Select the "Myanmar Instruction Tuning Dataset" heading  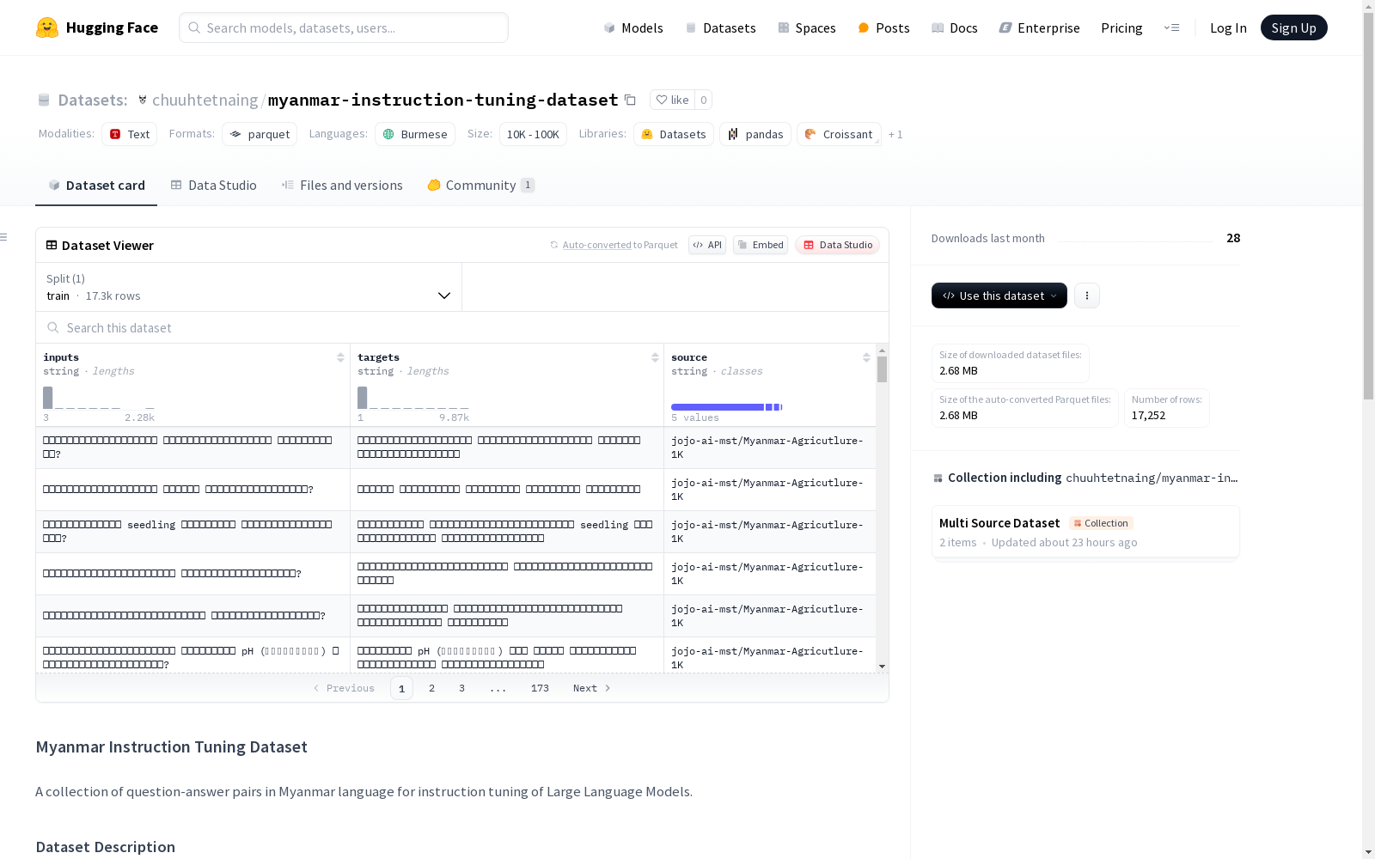pos(172,747)
